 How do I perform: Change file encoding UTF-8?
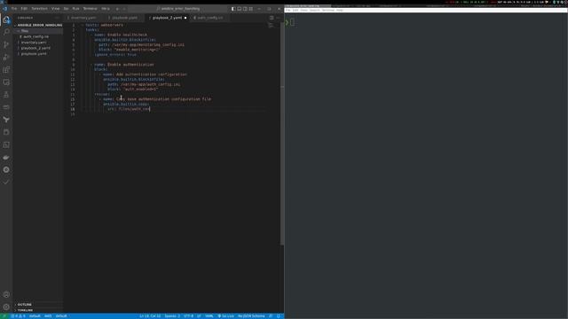click(x=188, y=316)
